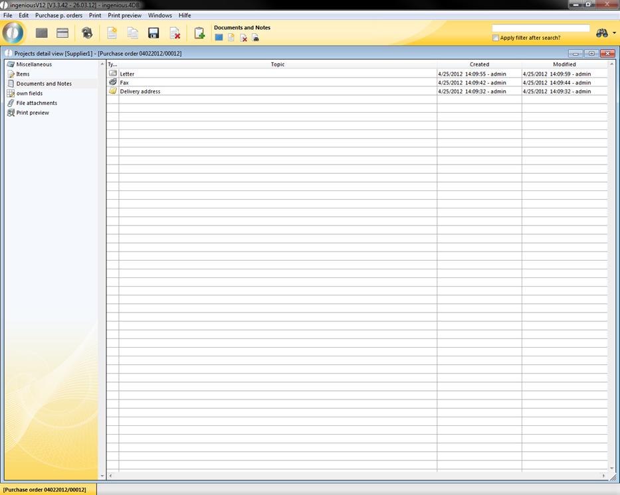Open the Purchase p. orders menu
The height and width of the screenshot is (495, 620).
(x=58, y=15)
